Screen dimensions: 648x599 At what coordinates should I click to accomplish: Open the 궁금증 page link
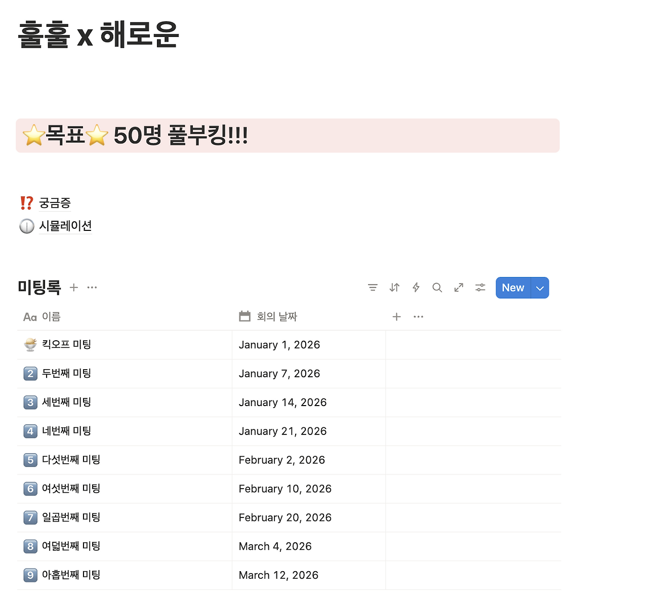(x=54, y=203)
